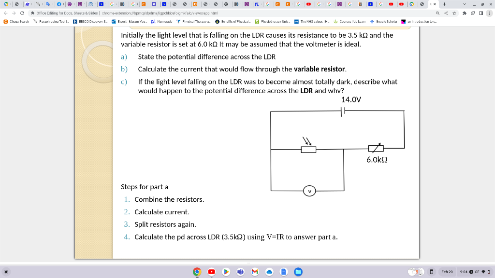Click the battery status indicator
This screenshot has width=495, height=278.
[x=490, y=272]
